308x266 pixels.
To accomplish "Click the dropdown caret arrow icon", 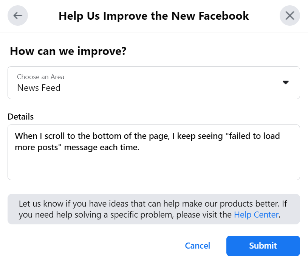I will coord(286,82).
